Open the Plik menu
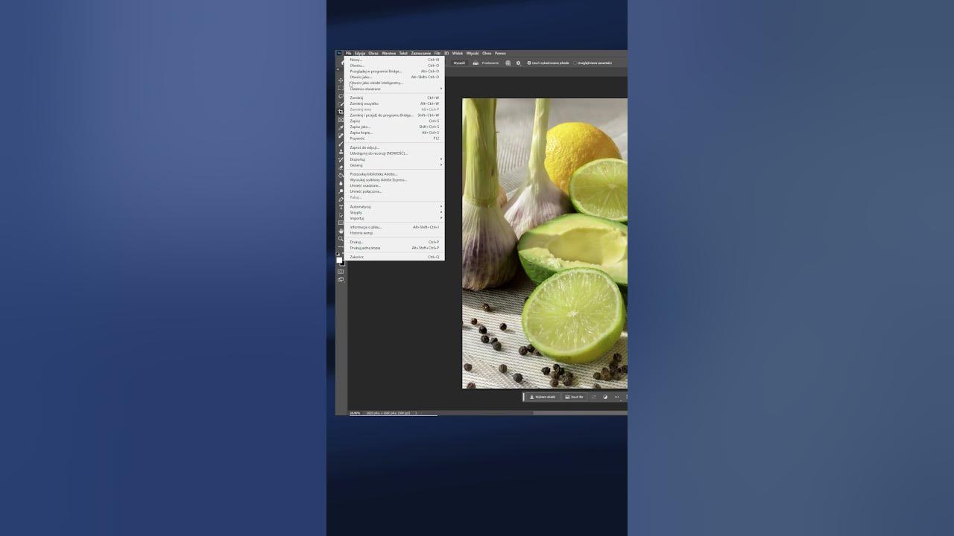This screenshot has width=954, height=536. pyautogui.click(x=348, y=54)
